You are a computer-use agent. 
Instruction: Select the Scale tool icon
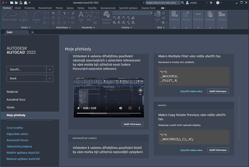59,22
